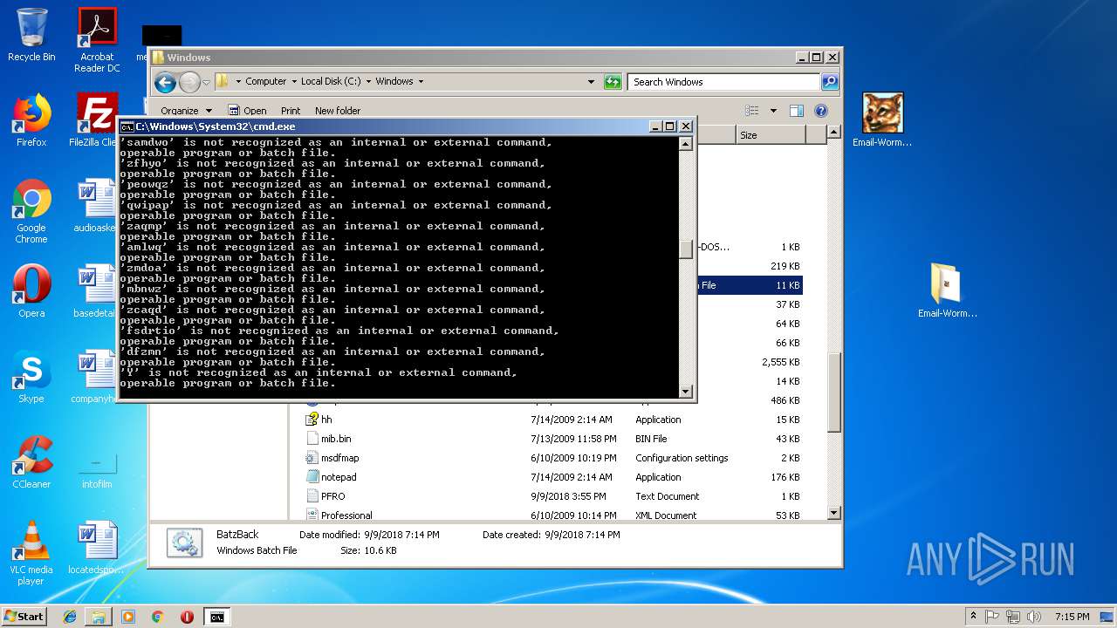Click New folder in the Explorer toolbar

coord(338,111)
